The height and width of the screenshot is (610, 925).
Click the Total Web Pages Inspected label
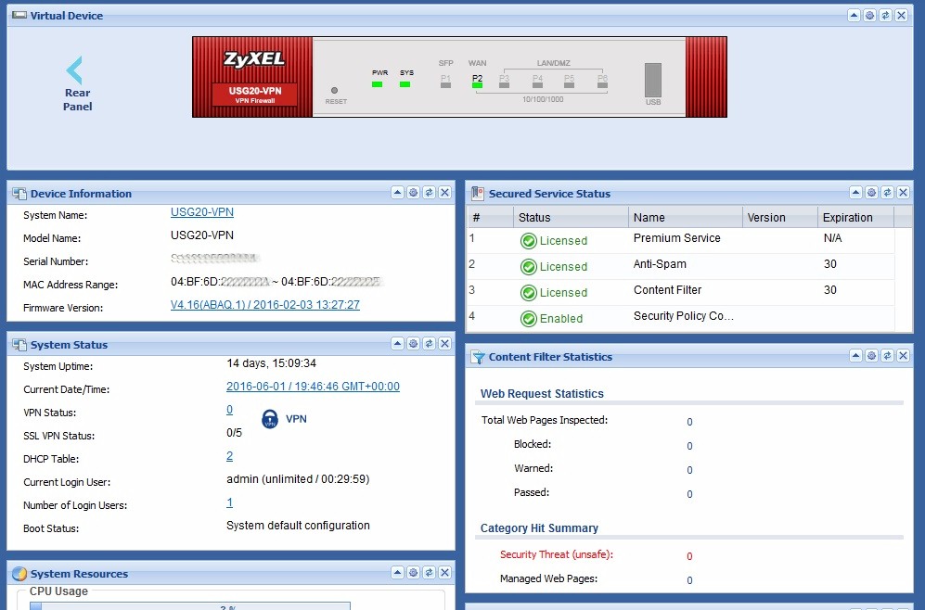tap(545, 420)
